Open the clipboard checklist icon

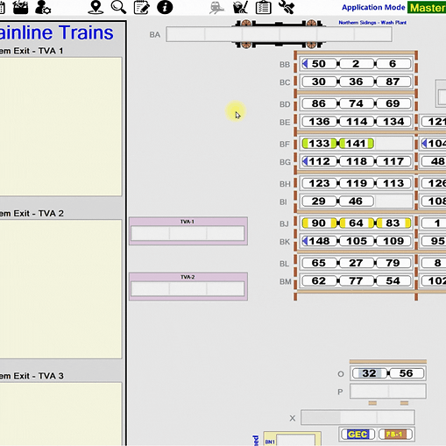pos(263,7)
